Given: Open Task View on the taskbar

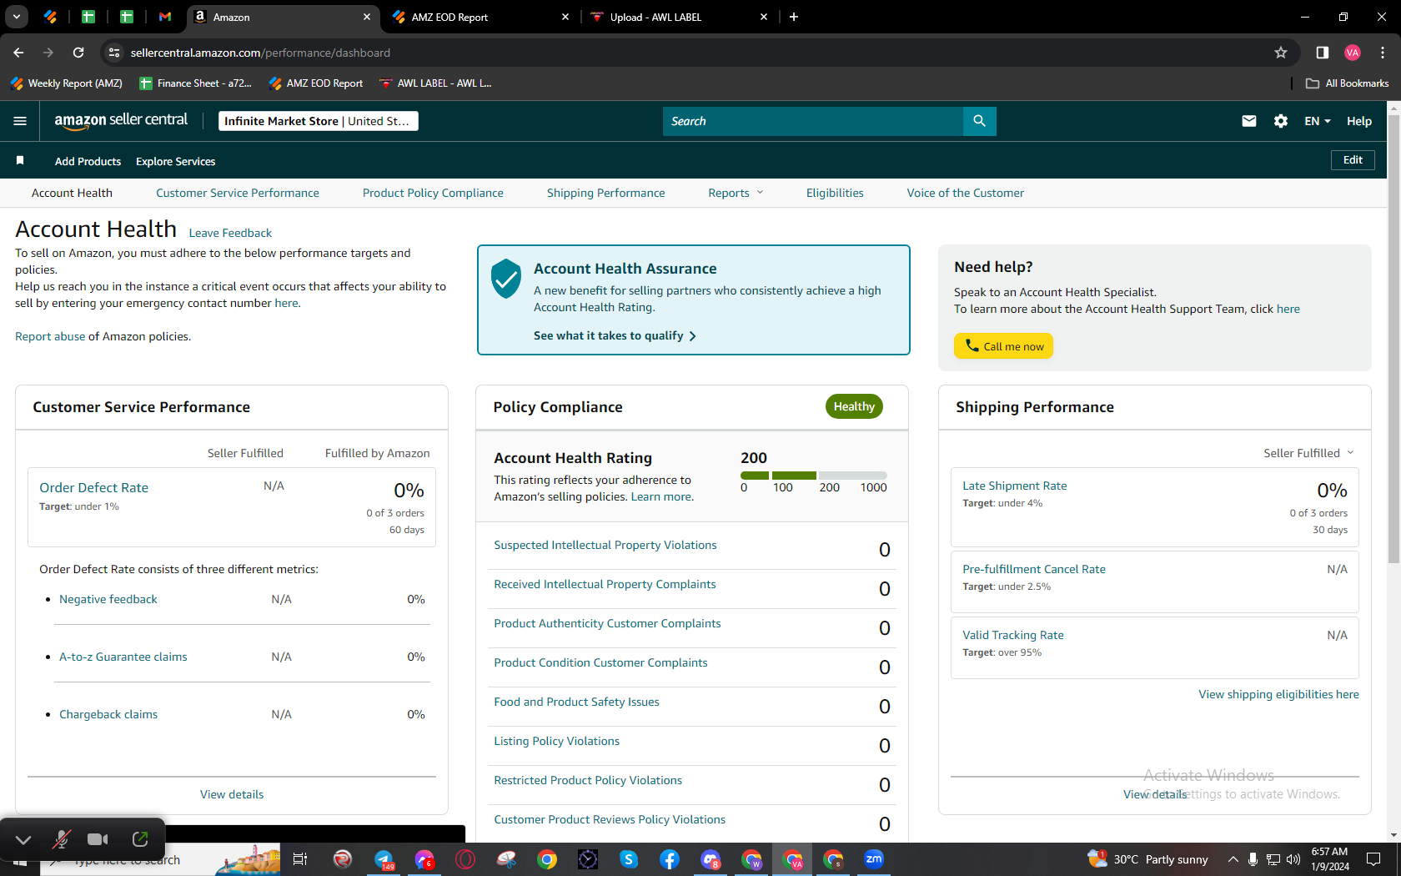Looking at the screenshot, I should click(x=300, y=859).
